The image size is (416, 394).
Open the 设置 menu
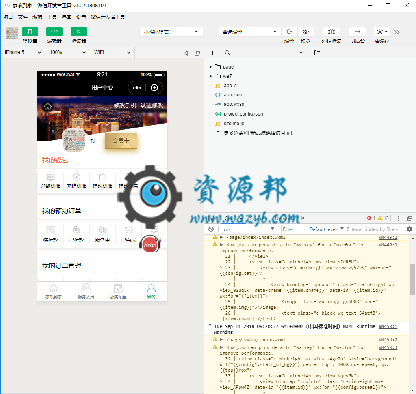81,17
